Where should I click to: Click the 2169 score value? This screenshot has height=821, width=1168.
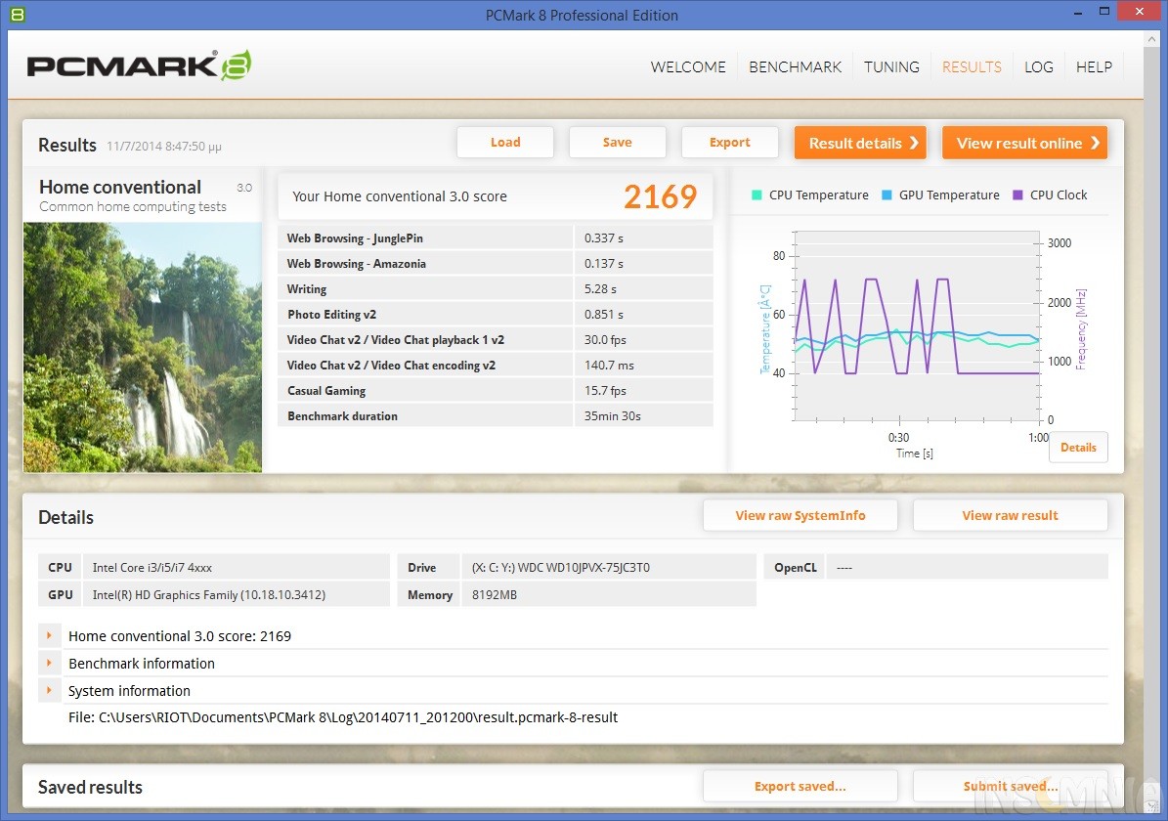tap(660, 196)
